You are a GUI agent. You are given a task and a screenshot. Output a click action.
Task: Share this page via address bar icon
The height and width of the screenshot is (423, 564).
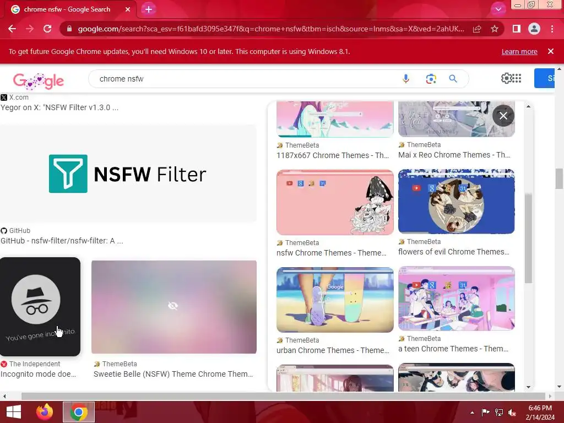coord(477,29)
